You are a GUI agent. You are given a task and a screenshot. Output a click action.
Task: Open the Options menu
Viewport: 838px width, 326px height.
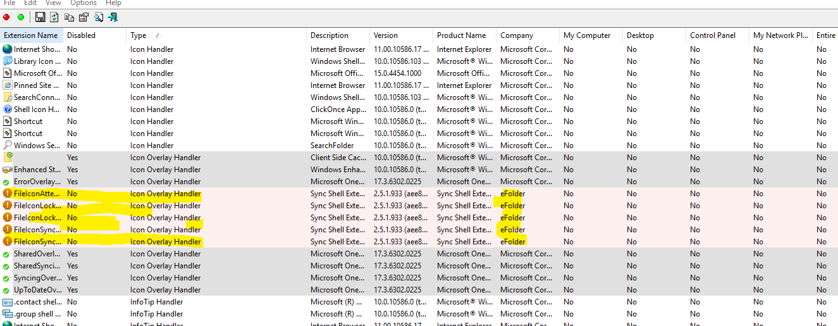coord(83,3)
